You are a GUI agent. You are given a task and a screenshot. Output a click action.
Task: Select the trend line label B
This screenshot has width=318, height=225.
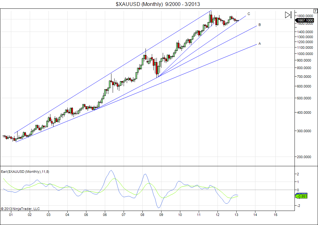tap(259, 25)
